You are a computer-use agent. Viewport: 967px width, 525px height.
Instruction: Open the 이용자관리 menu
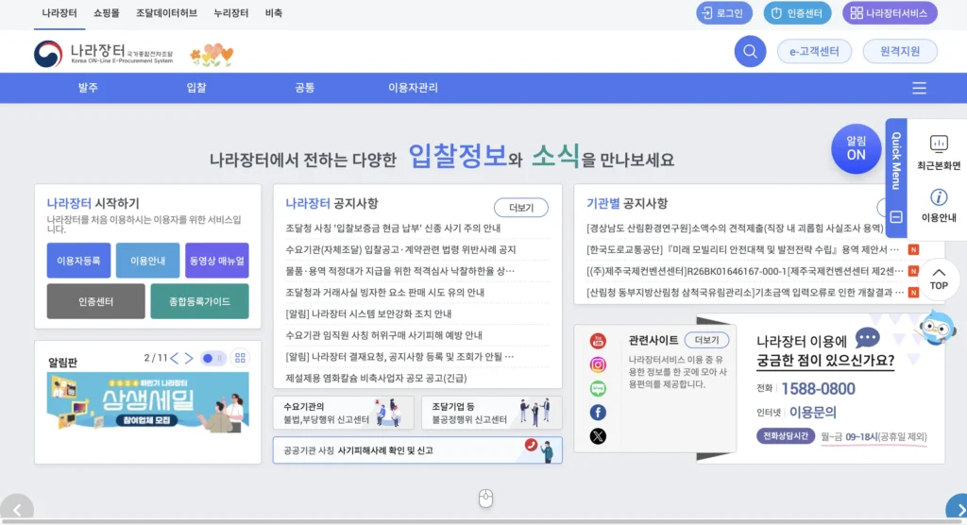413,88
